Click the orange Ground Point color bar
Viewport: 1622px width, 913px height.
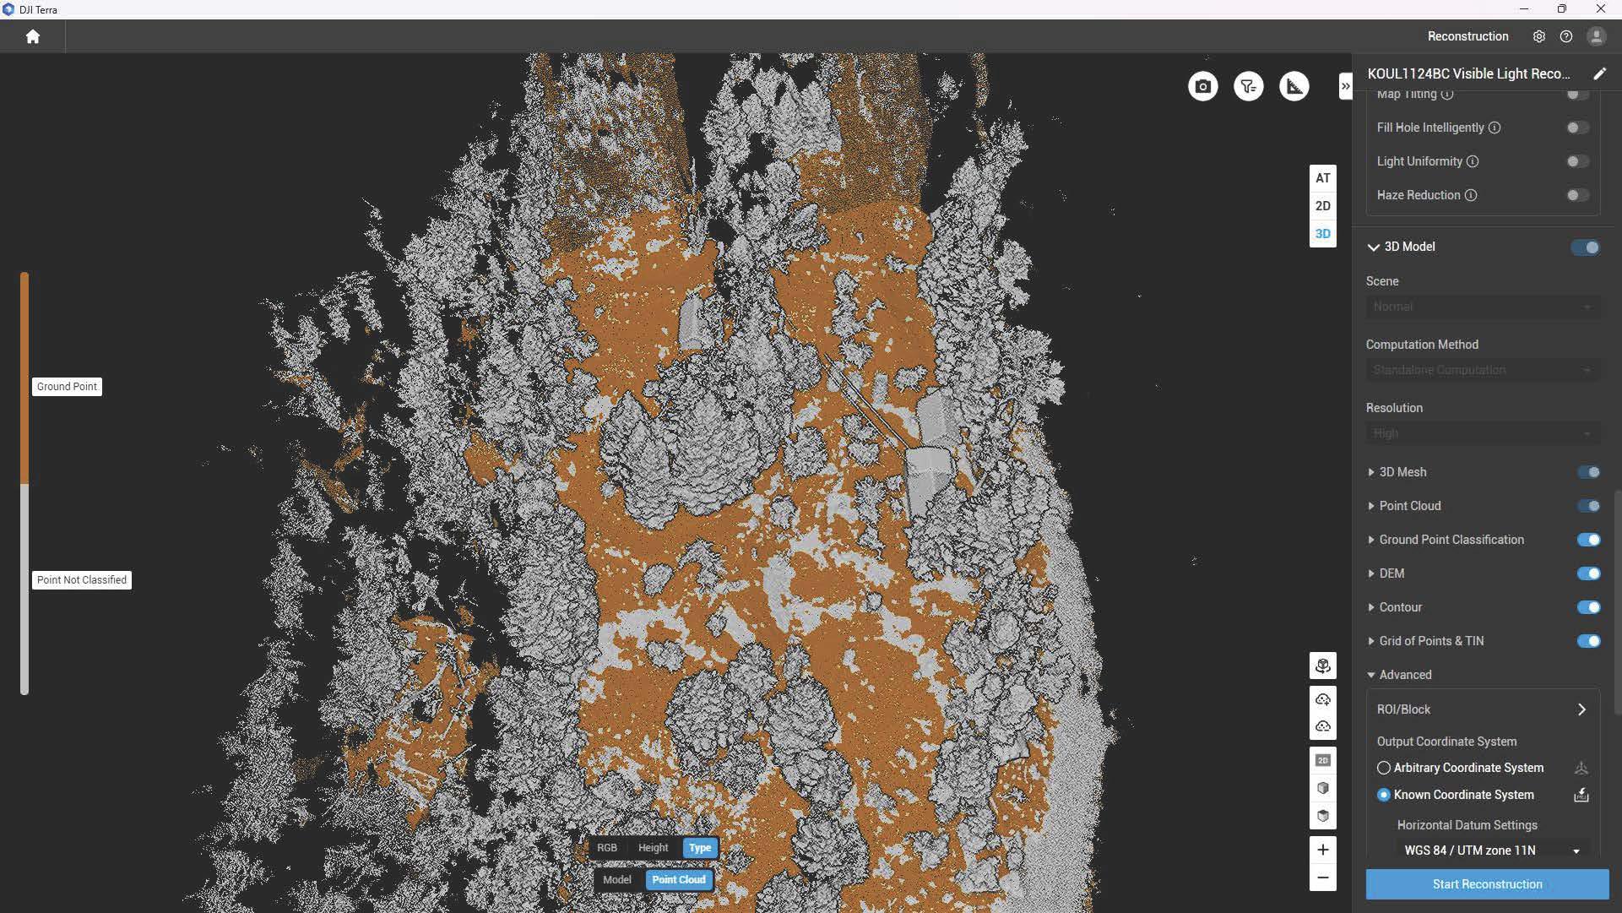(24, 378)
